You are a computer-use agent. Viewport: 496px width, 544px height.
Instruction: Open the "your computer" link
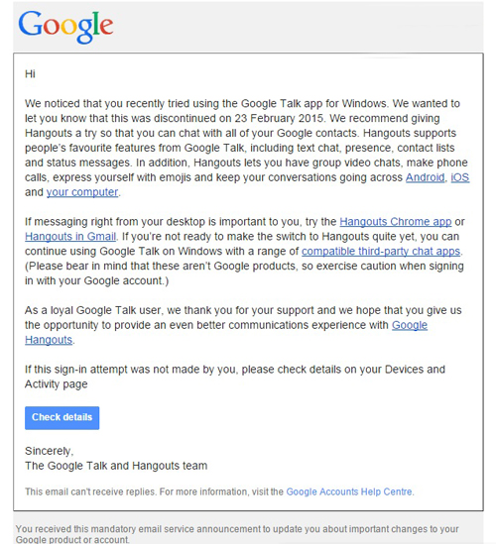82,192
